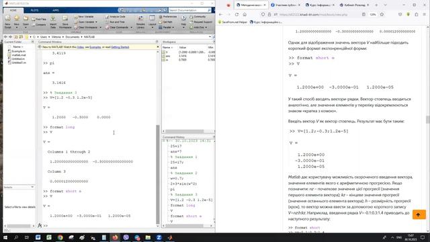Focus the Search Documentation field
Viewport: 430px width, 242px height.
(x=189, y=10)
